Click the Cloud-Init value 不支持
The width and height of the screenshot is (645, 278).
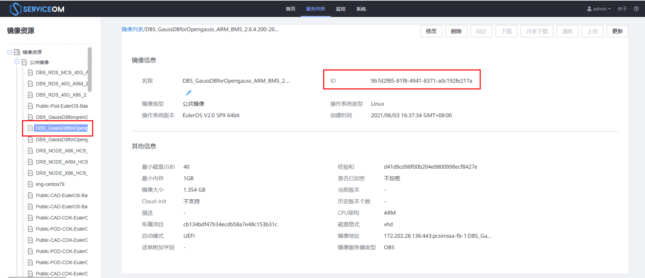[192, 201]
